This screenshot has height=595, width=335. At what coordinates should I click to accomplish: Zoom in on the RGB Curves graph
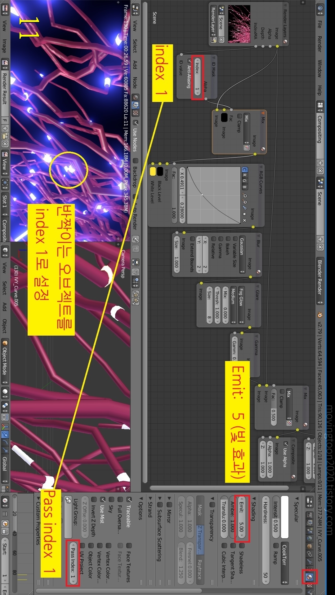[244, 196]
